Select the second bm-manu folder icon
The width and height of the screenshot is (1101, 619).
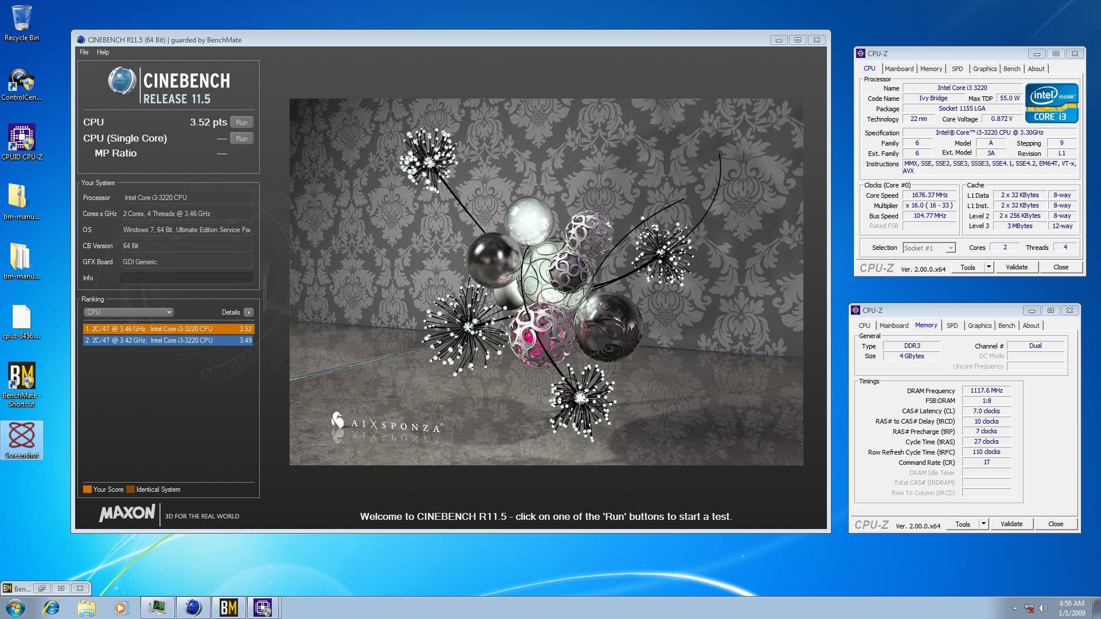tap(21, 261)
